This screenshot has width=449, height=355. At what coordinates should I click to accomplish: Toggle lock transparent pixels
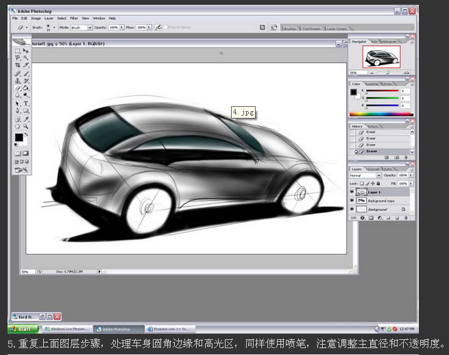click(x=362, y=183)
